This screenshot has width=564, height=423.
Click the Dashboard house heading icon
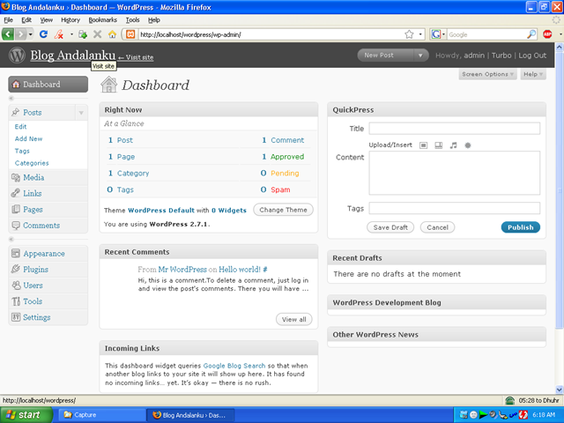click(108, 85)
